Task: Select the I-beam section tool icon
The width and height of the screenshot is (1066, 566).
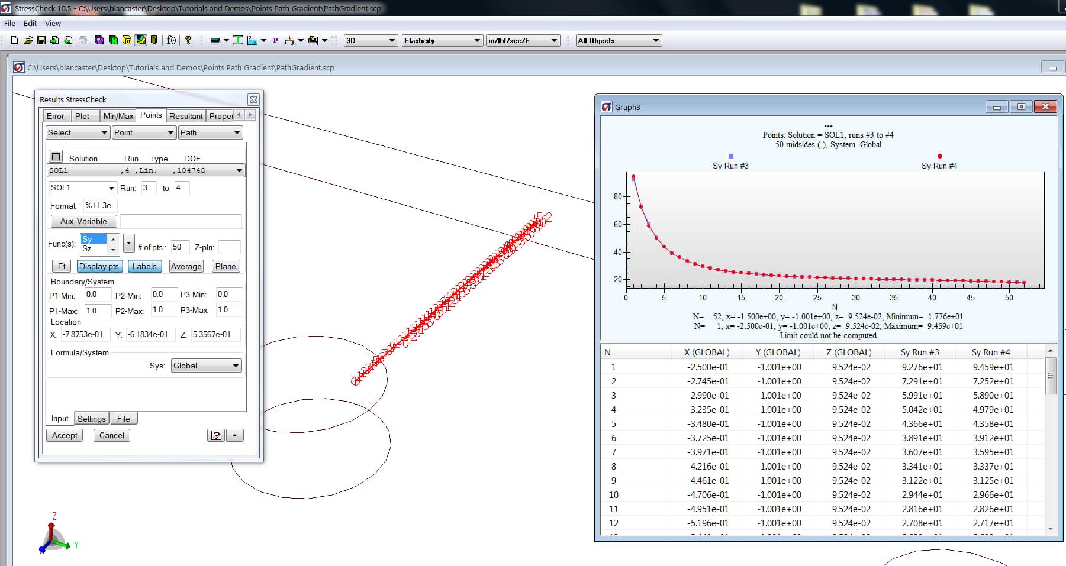Action: [x=238, y=40]
